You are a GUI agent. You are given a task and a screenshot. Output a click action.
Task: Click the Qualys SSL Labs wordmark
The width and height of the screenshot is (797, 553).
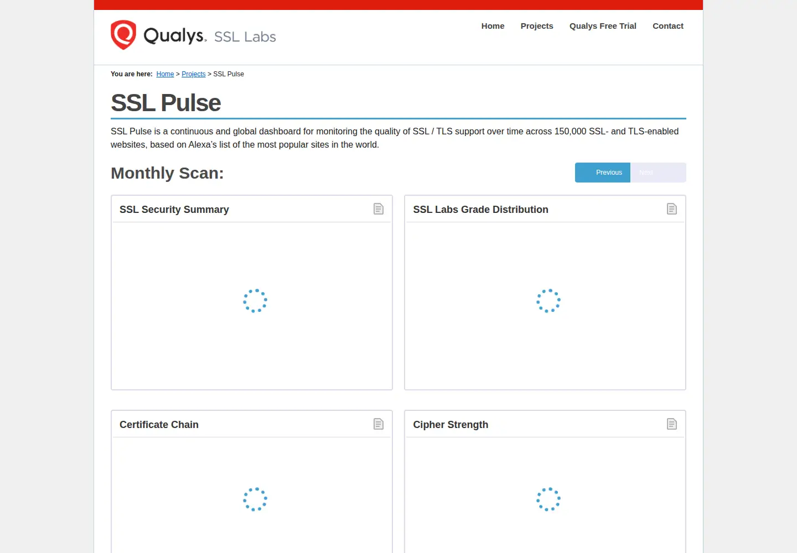coord(210,36)
